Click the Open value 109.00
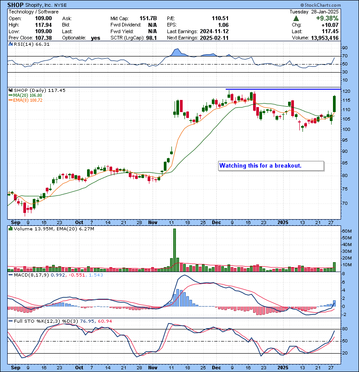359x372 pixels. (44, 18)
